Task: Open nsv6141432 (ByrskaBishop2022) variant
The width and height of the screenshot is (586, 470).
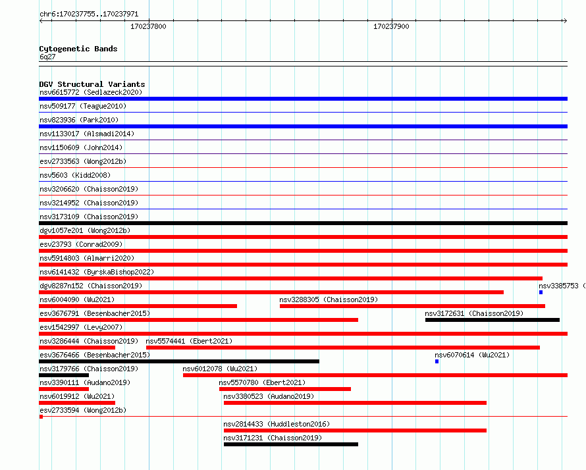Action: (97, 272)
